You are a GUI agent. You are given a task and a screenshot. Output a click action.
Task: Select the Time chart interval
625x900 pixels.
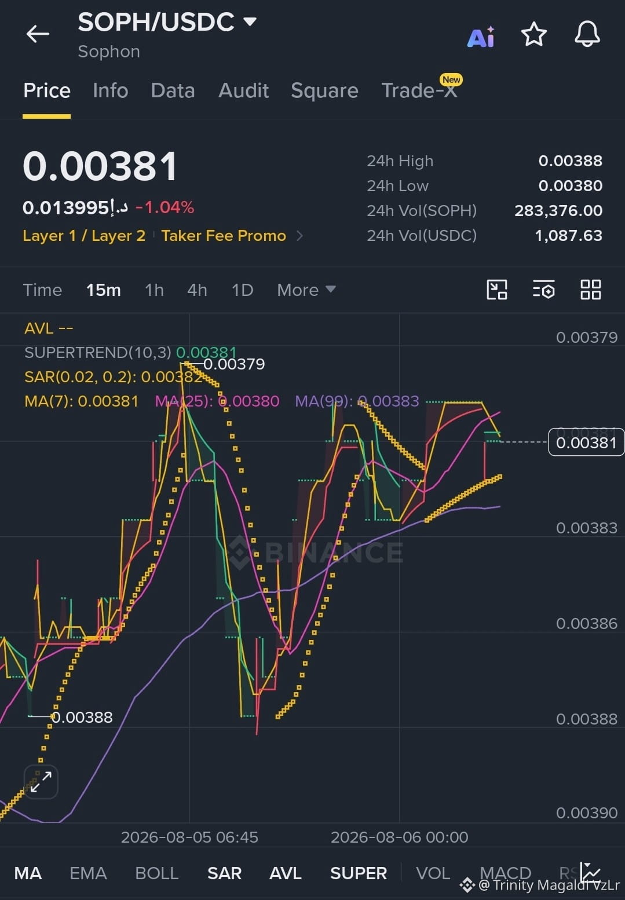[42, 290]
